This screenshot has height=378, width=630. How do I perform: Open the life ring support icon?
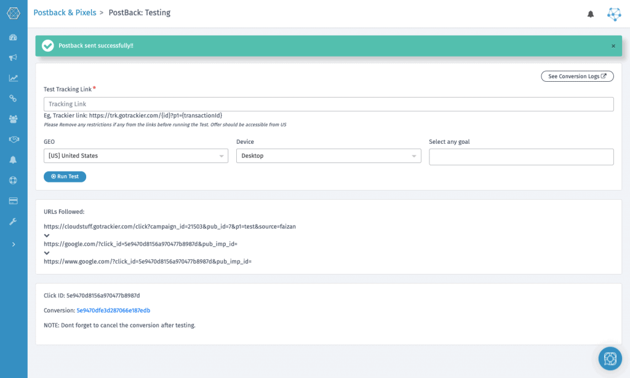point(13,180)
